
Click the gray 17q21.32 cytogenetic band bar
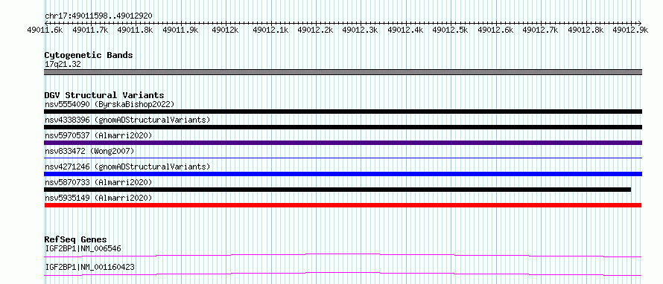(343, 72)
